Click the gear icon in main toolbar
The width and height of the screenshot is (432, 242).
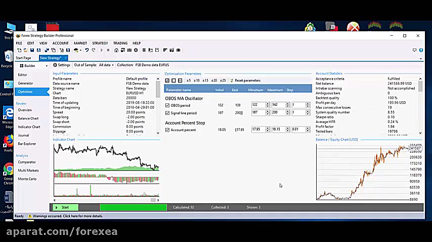[x=136, y=50]
